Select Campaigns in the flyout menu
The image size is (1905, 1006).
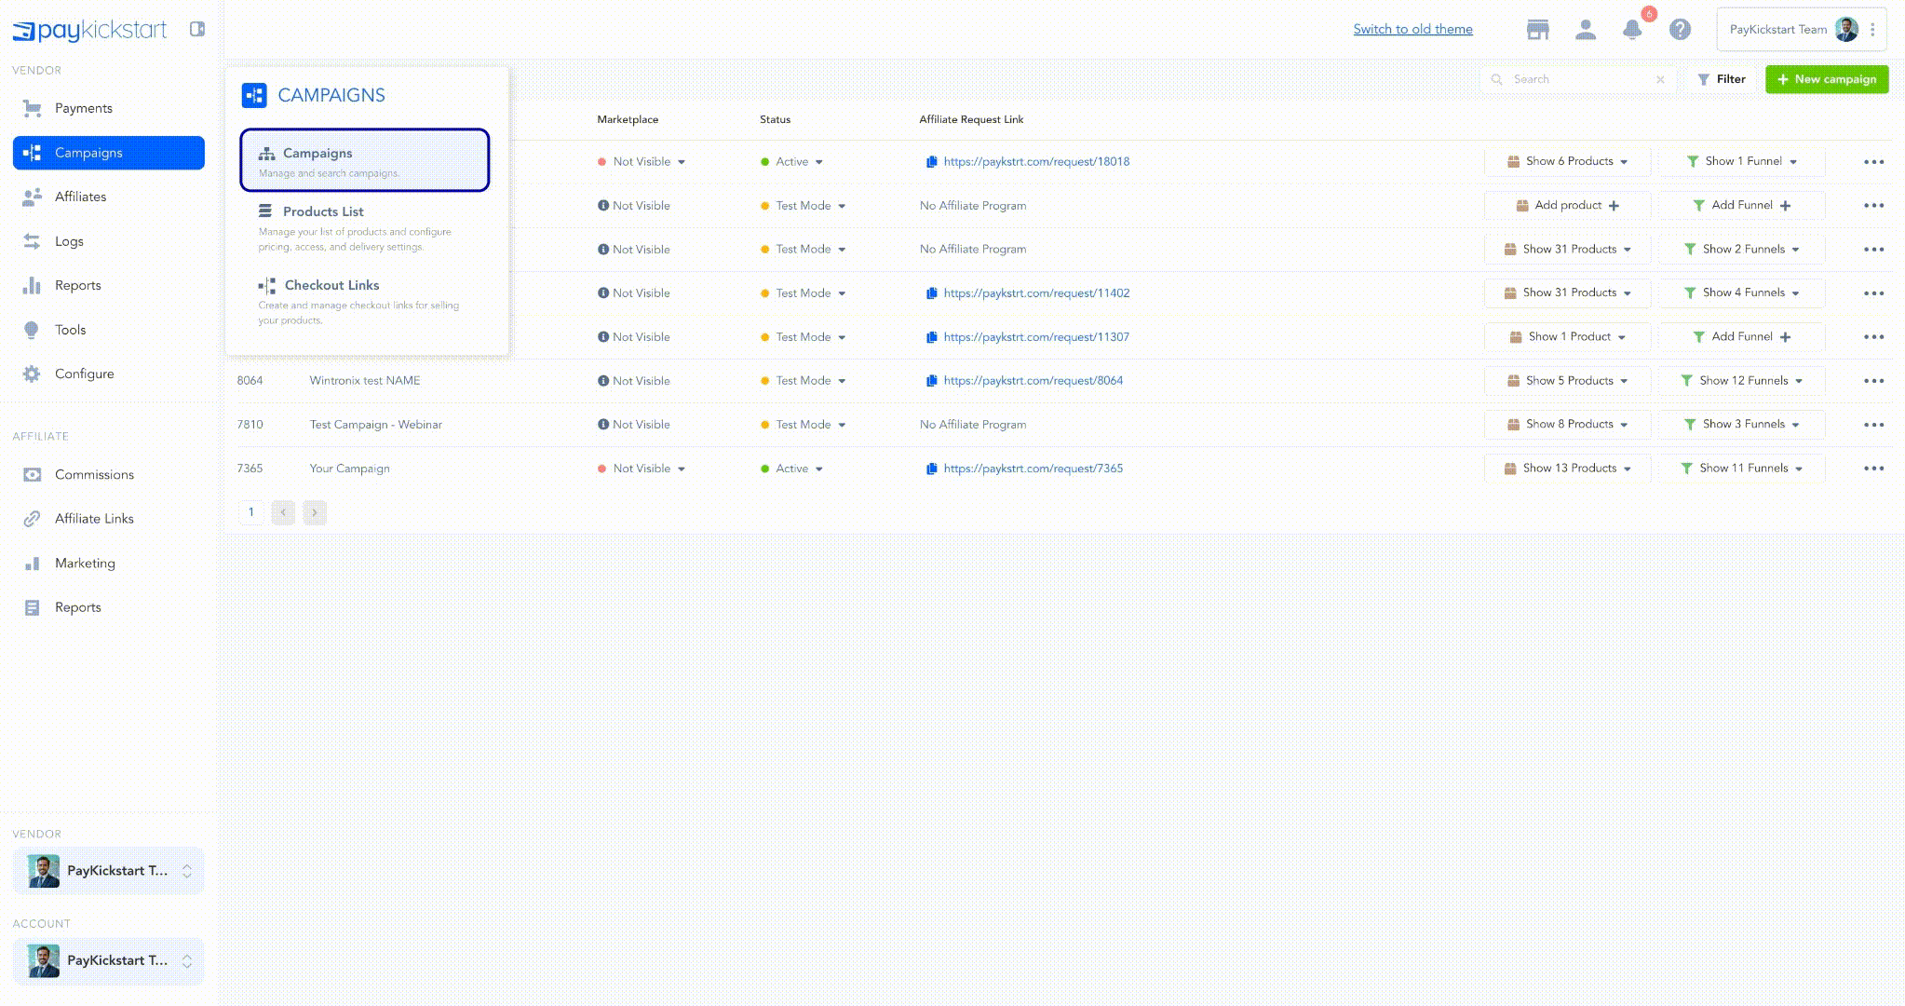[x=364, y=160]
